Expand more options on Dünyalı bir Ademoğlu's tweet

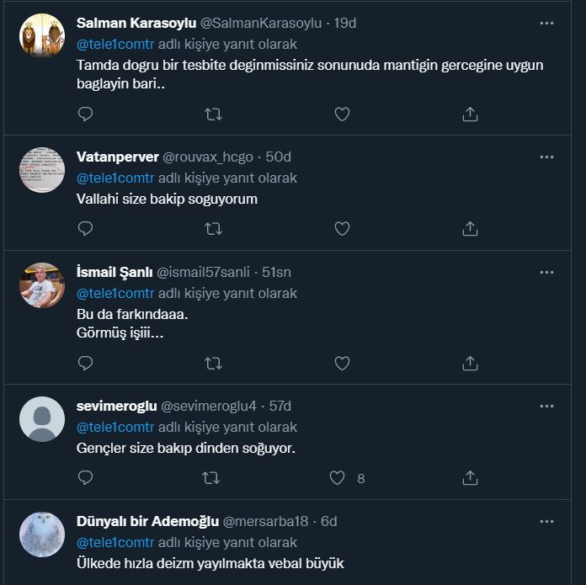547,521
